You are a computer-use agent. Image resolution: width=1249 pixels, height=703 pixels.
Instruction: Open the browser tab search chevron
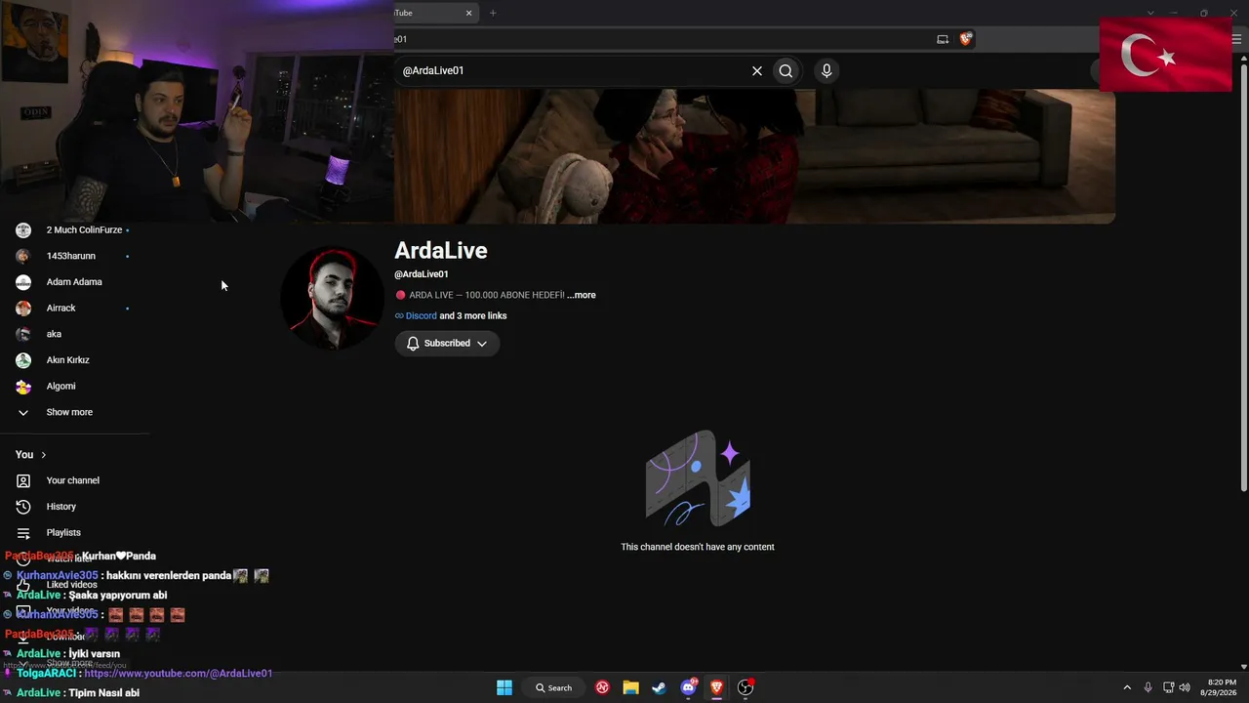pos(1150,13)
